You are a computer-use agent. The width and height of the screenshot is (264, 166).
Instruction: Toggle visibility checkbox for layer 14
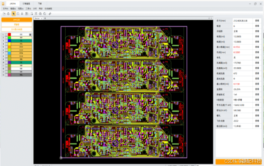coord(6,75)
